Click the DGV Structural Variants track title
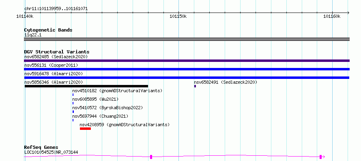 click(57, 52)
